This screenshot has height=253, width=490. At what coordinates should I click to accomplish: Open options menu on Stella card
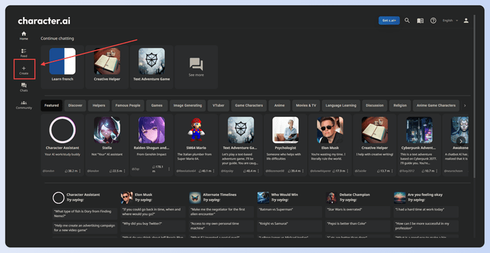tap(124, 171)
